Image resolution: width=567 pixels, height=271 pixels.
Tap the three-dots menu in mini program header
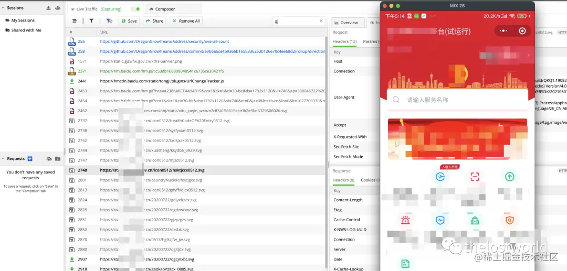[503, 31]
